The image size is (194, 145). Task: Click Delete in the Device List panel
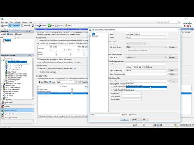(x=11, y=34)
